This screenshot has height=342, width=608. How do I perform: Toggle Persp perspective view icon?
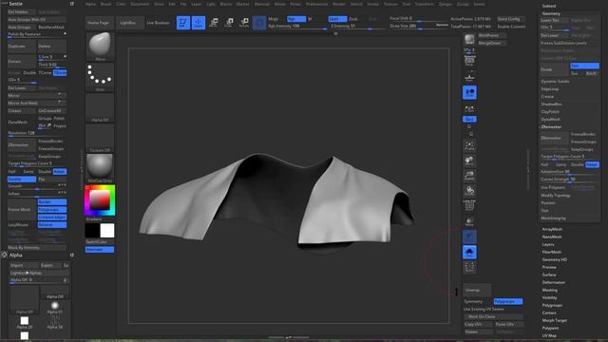pyautogui.click(x=469, y=60)
